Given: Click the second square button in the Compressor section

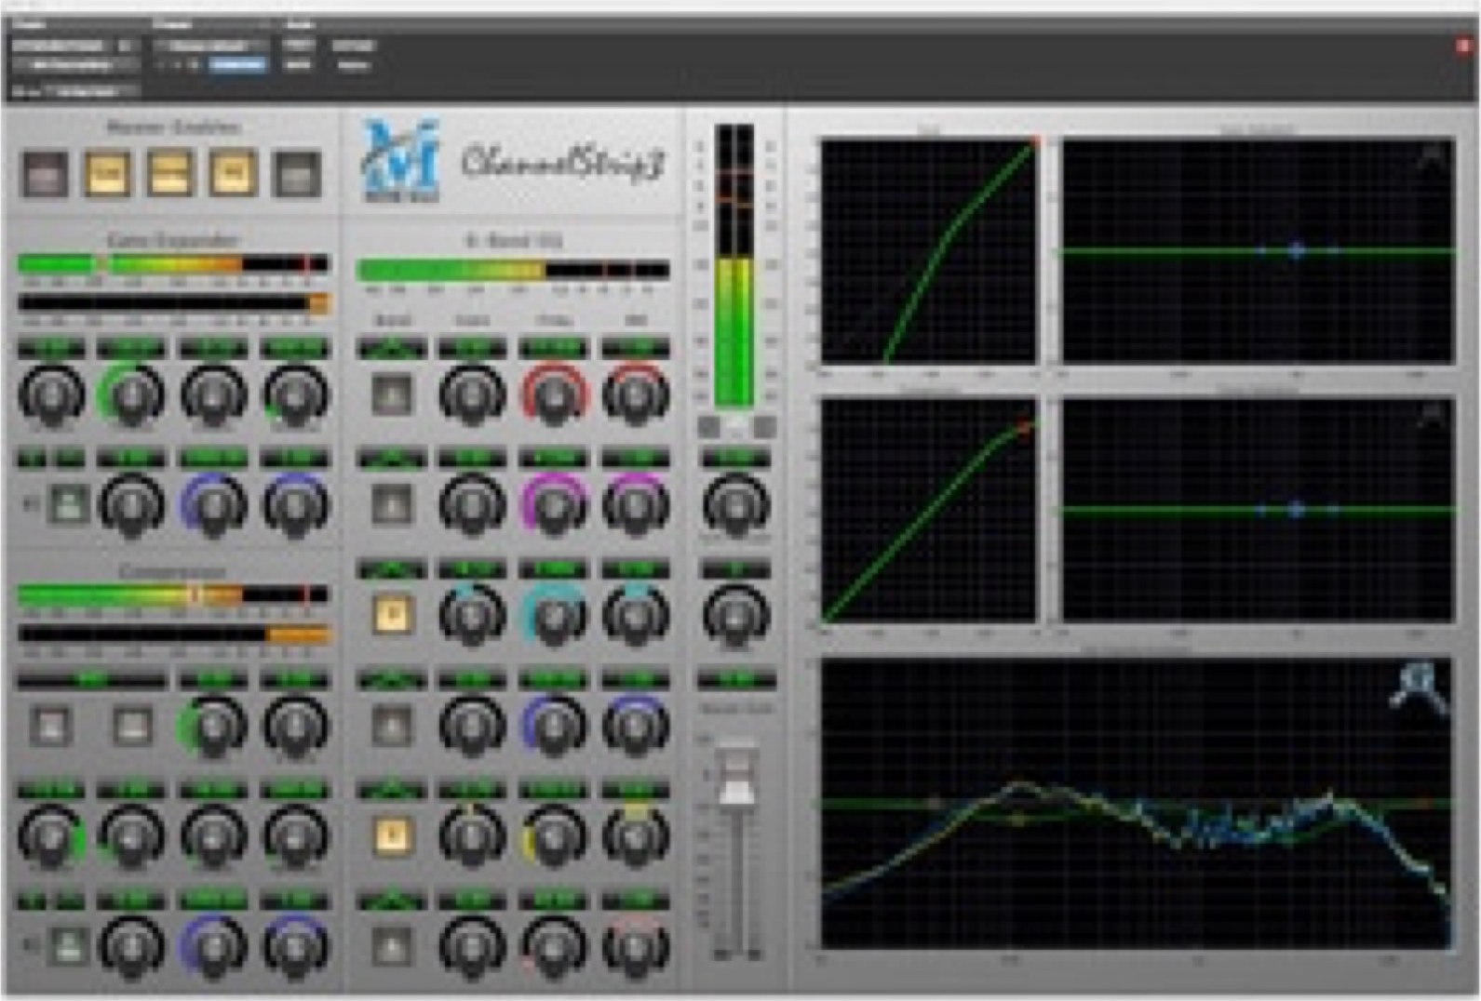Looking at the screenshot, I should tap(133, 725).
